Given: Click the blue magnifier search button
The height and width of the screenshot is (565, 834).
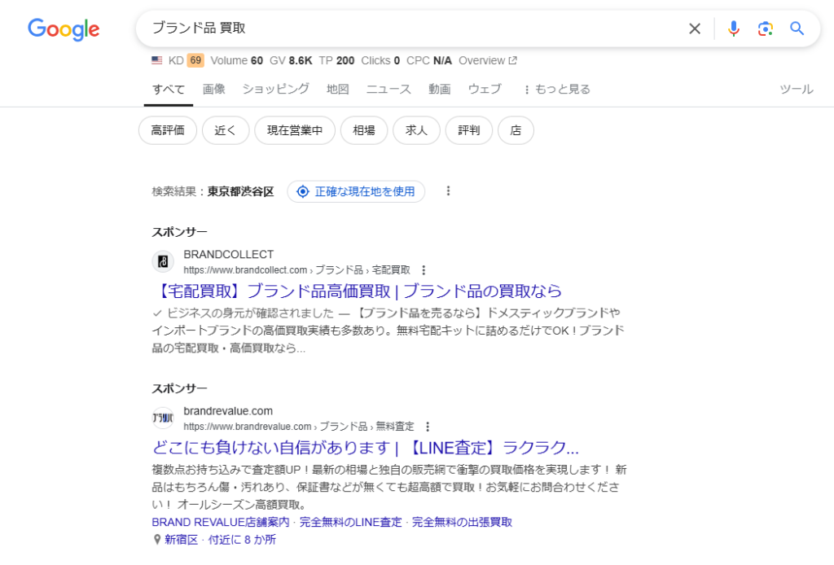Looking at the screenshot, I should click(797, 28).
